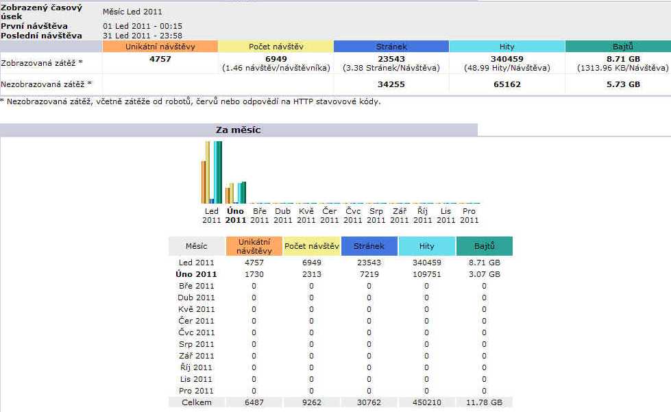
Task: Click the Led 2011 bars in the chart
Action: pyautogui.click(x=212, y=172)
